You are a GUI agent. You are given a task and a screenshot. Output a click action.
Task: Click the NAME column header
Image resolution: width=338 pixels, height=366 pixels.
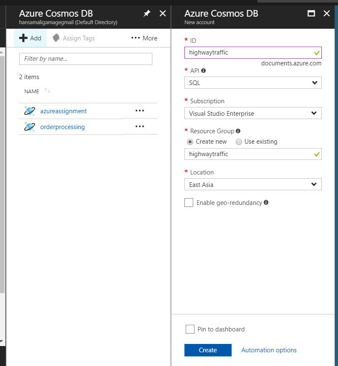click(x=32, y=91)
